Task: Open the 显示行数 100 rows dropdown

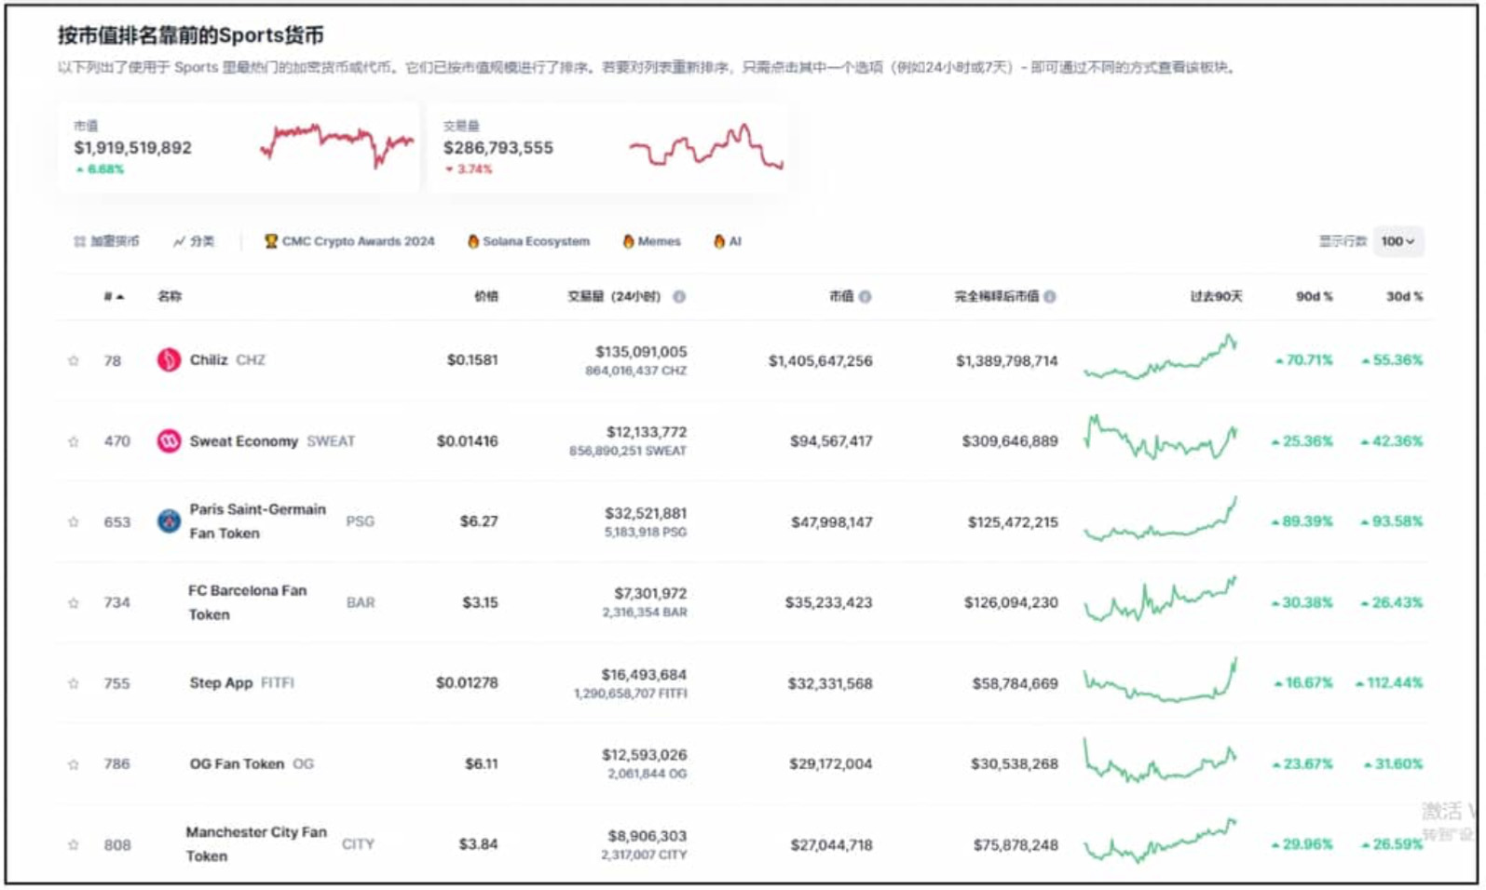Action: [x=1397, y=241]
